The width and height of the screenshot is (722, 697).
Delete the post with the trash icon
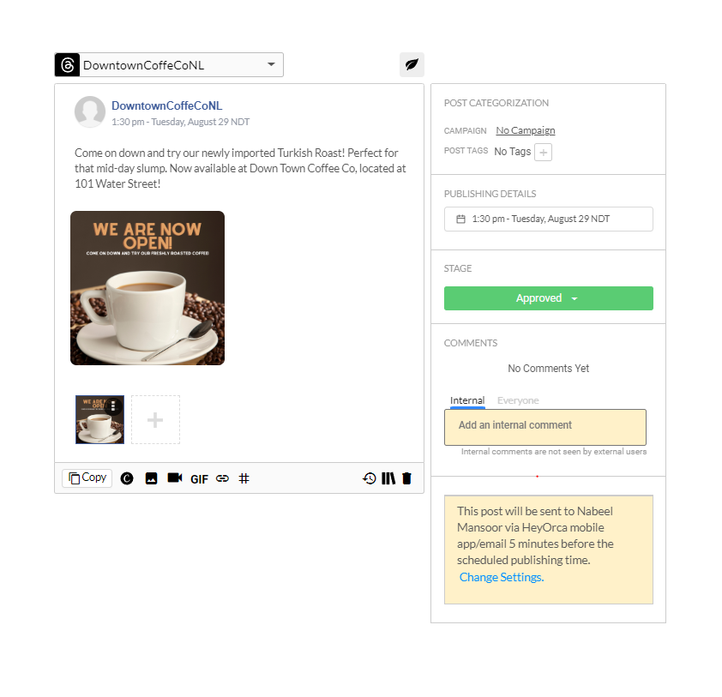(x=406, y=478)
